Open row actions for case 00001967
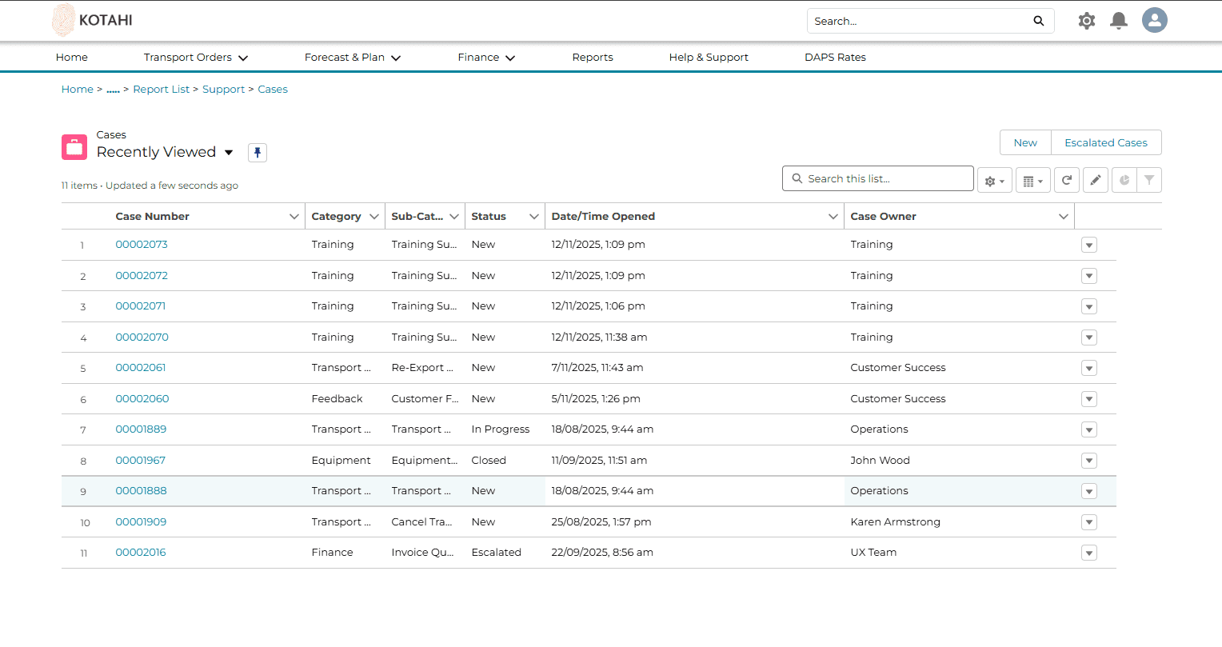The image size is (1222, 647). (1089, 461)
